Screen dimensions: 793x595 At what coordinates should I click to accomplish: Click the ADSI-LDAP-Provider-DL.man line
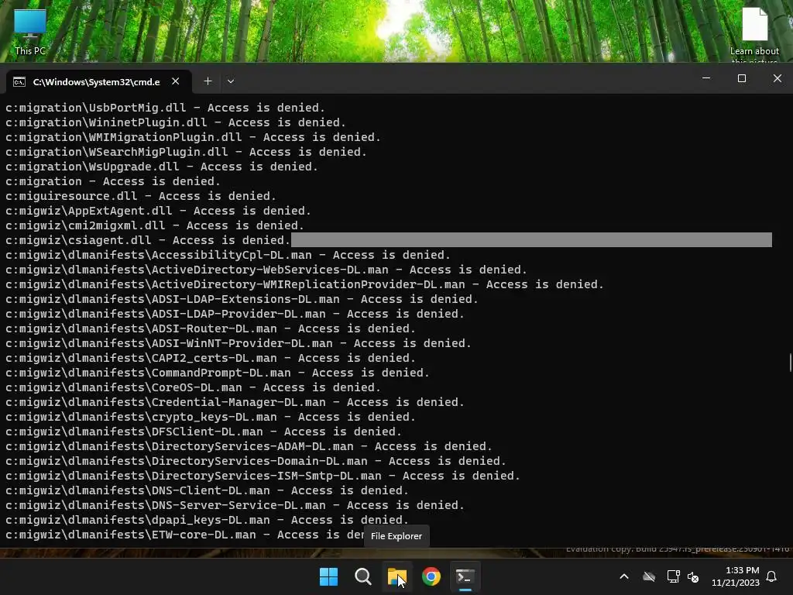pos(235,314)
